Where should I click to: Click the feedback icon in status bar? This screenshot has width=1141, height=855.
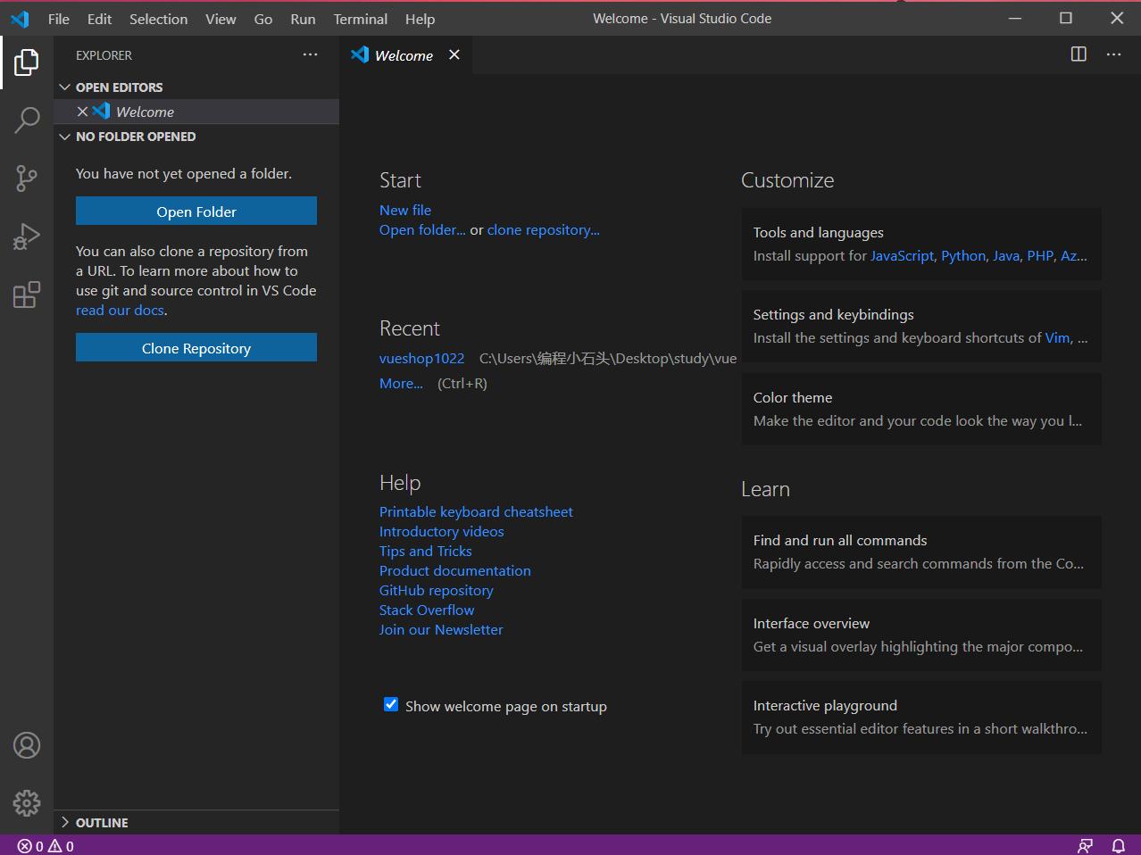coord(1085,846)
